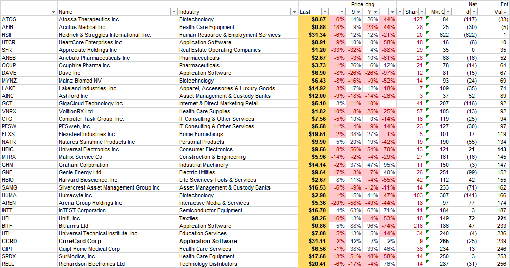510x268 pixels.
Task: Open the Industry column filter dropdown
Action: [x=294, y=12]
